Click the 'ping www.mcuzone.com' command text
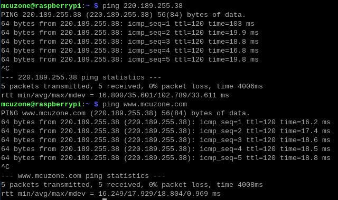The width and height of the screenshot is (338, 200). click(145, 104)
